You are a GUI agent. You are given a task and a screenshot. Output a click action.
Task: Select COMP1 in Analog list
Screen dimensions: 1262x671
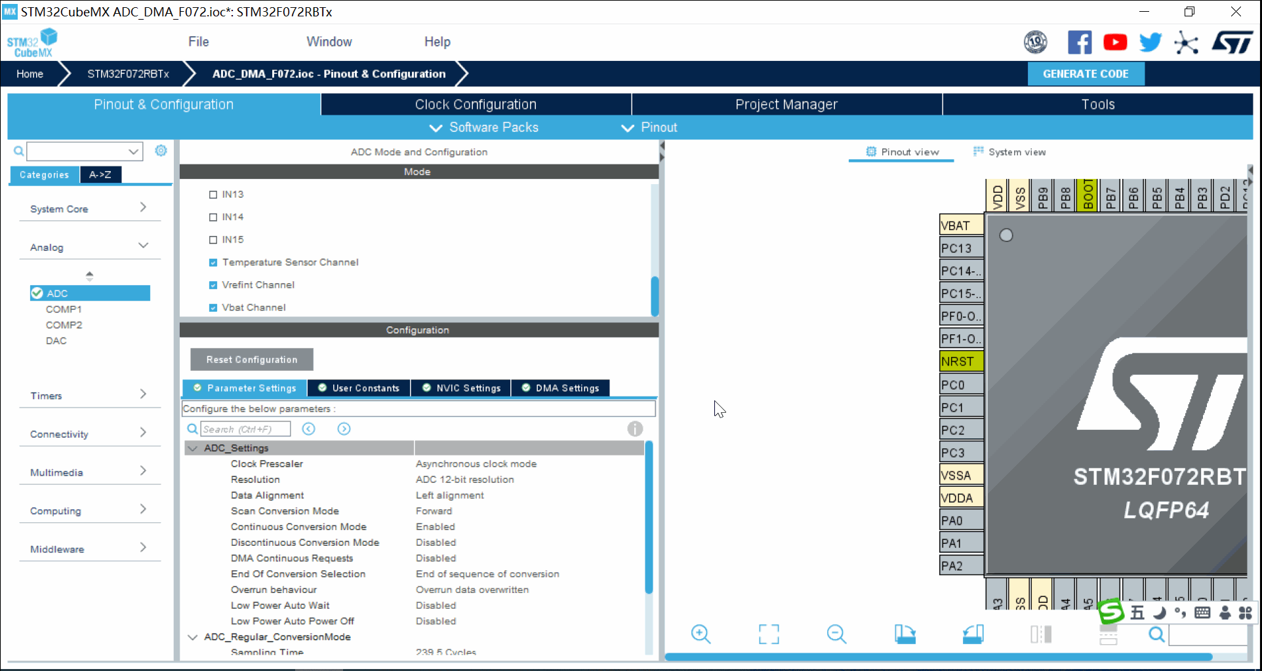tap(64, 309)
